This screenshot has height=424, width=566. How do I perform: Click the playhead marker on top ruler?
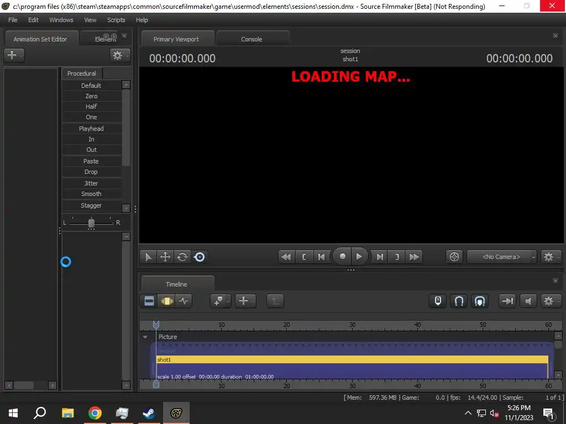point(156,325)
